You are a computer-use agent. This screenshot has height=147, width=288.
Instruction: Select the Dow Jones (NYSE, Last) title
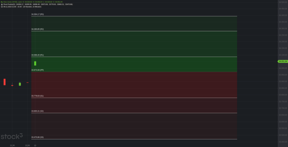[x=12, y=2]
